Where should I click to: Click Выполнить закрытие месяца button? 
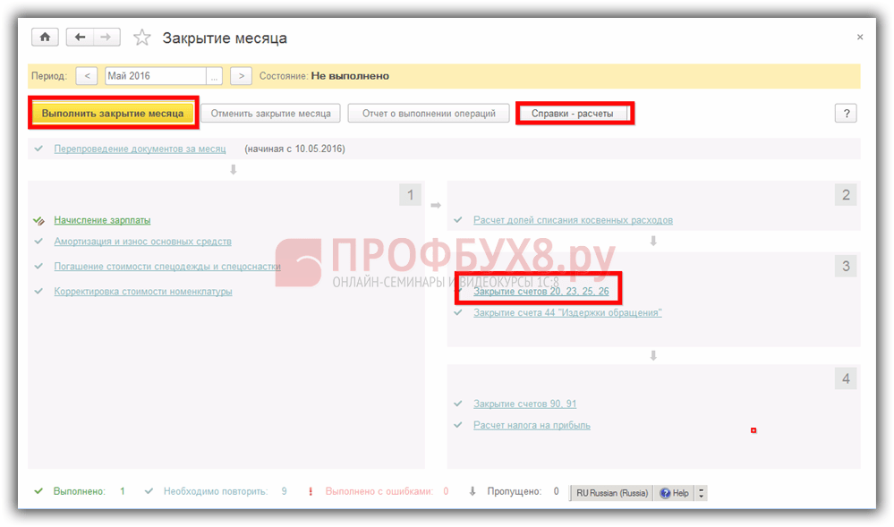[113, 113]
